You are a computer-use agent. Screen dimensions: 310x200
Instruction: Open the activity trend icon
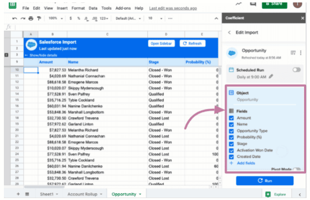[x=239, y=4]
